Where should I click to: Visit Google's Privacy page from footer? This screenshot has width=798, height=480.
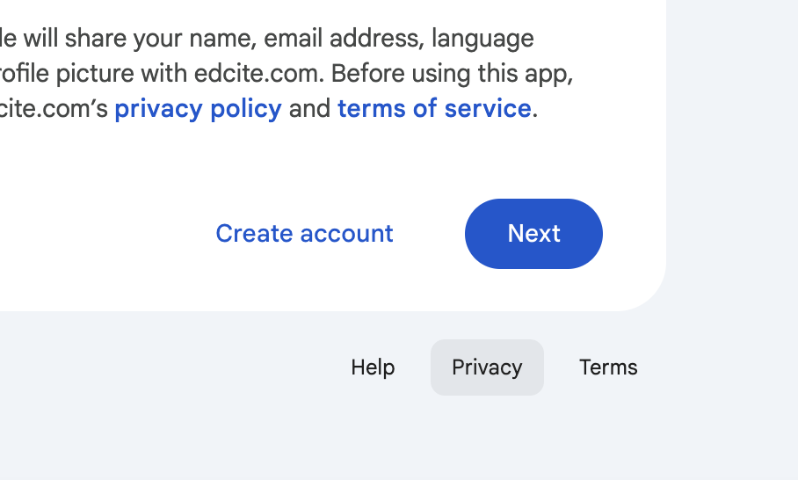(487, 367)
